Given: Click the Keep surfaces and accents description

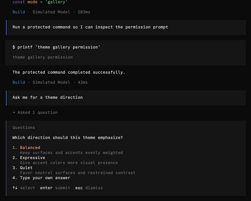Looking at the screenshot, I should pos(71,153).
